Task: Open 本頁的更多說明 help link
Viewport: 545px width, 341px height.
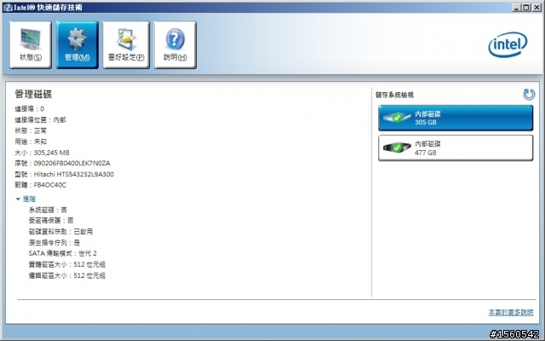Action: [511, 313]
